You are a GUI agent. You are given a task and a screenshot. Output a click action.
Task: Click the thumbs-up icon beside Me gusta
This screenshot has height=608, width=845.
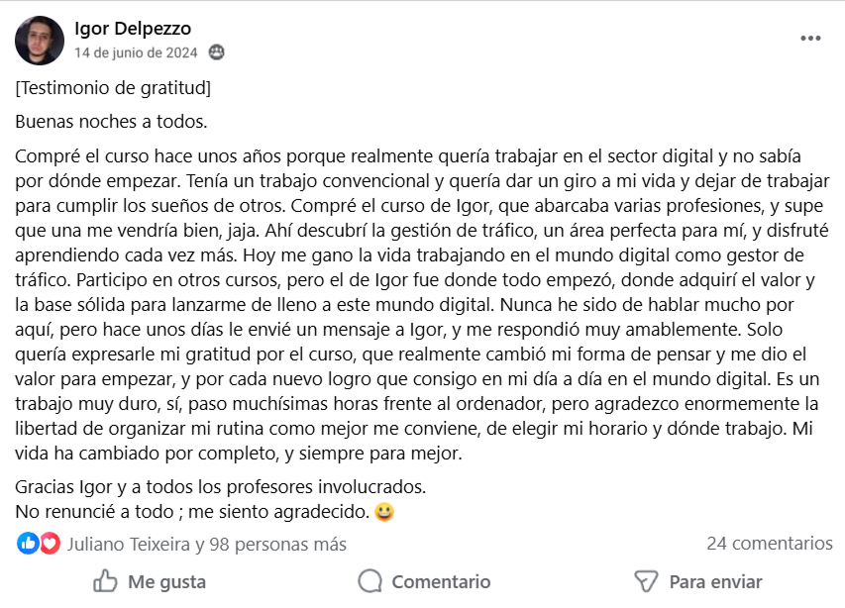tap(105, 581)
